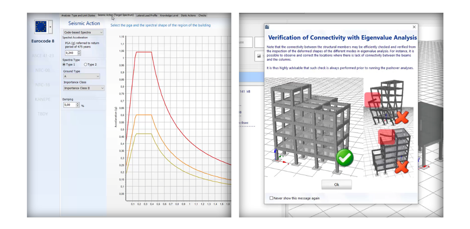470x229 pixels.
Task: Select the Type 1 spectra radio button
Action: 69,64
